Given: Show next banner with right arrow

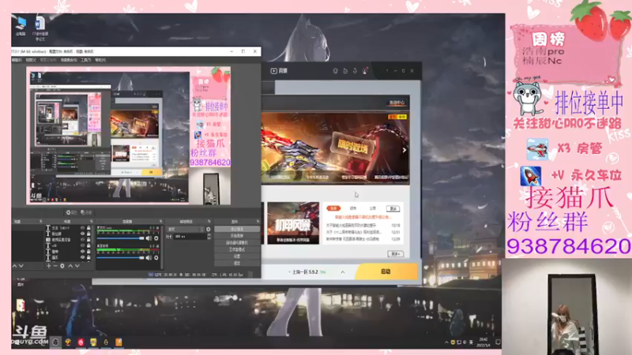Looking at the screenshot, I should coord(404,150).
